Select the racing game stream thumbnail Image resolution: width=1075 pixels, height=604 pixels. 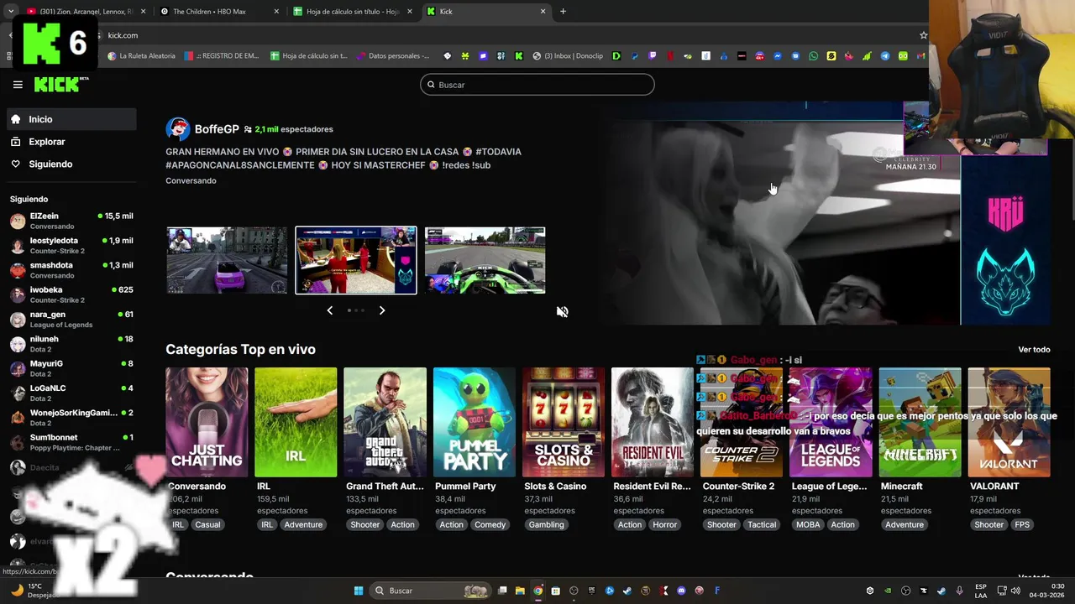(485, 260)
